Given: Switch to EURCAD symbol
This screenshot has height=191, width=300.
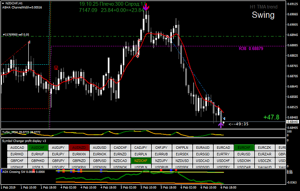Looking at the screenshot, I should click(x=223, y=148).
